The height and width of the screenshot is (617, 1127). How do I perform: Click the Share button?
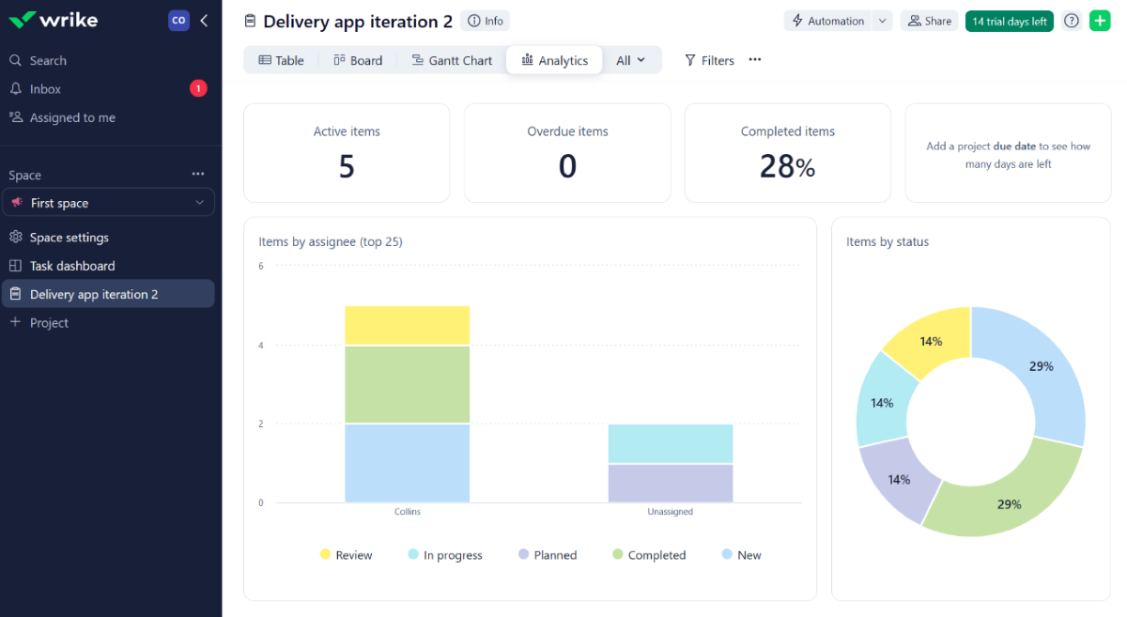click(x=929, y=20)
